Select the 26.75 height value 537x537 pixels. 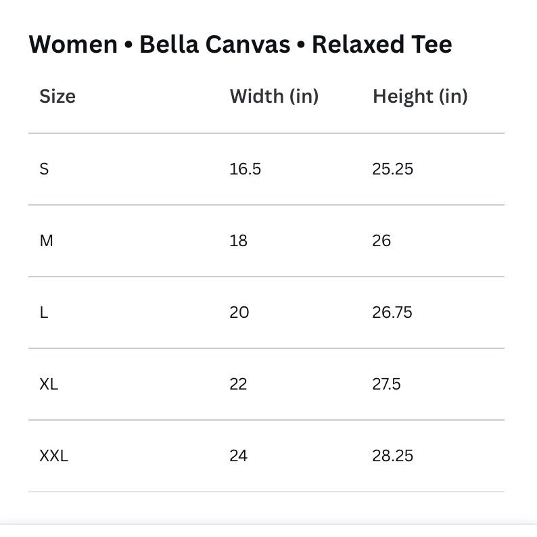(x=392, y=312)
